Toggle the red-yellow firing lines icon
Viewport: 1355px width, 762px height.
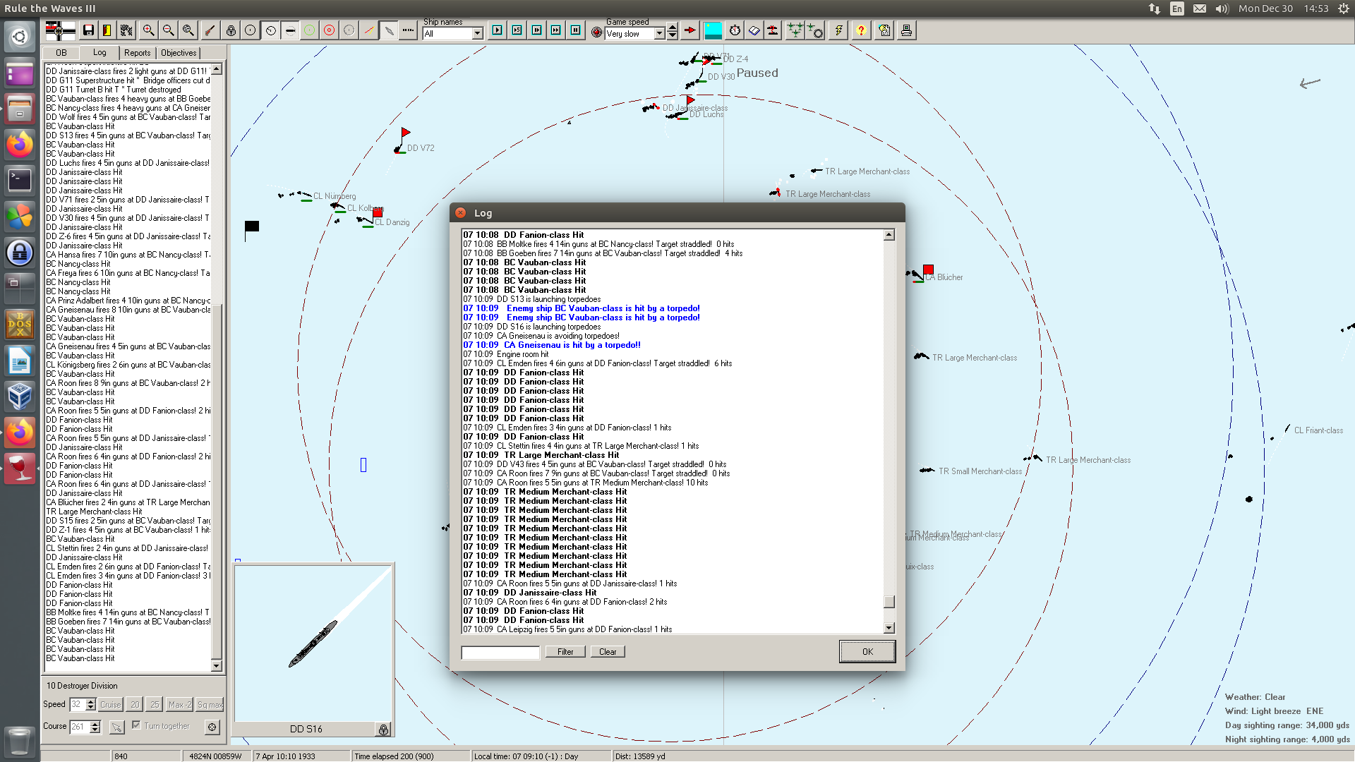(368, 30)
